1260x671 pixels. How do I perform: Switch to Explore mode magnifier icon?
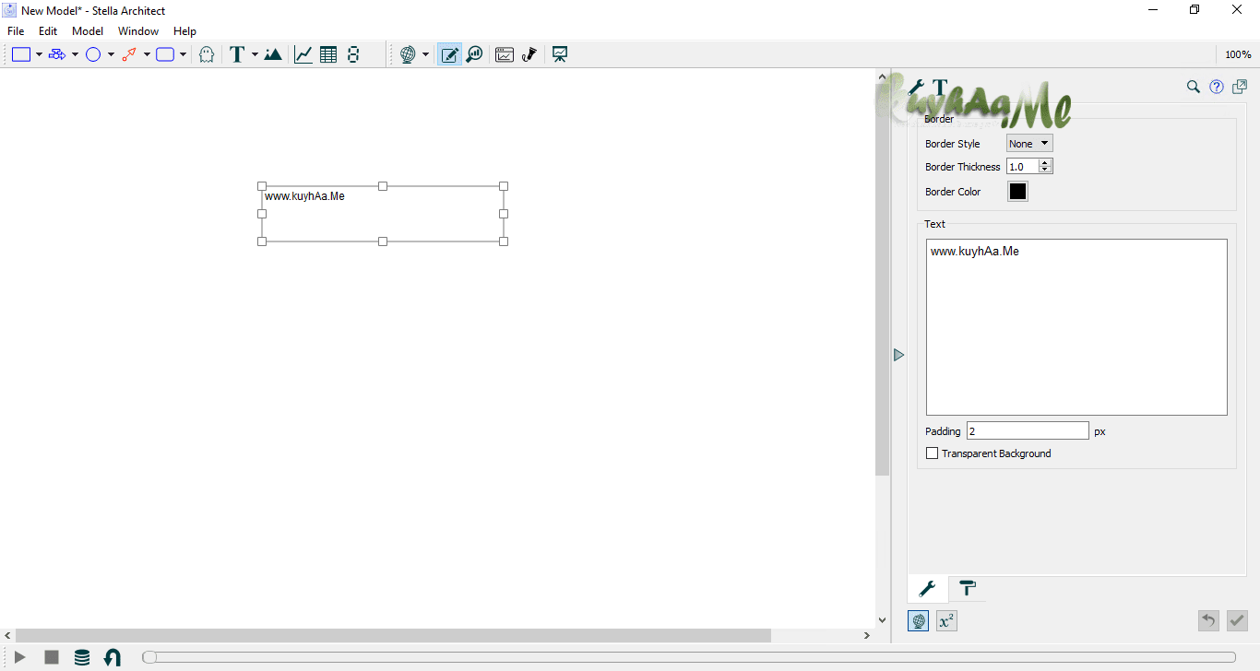474,54
